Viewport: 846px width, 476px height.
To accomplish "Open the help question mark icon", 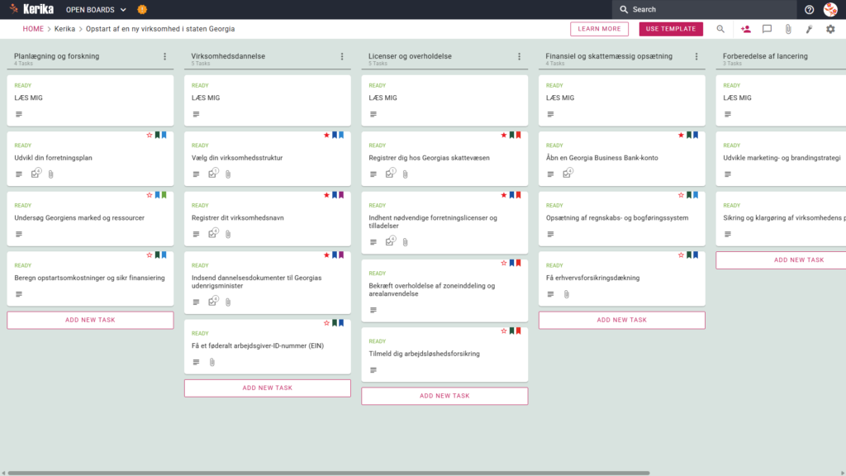I will pyautogui.click(x=809, y=10).
